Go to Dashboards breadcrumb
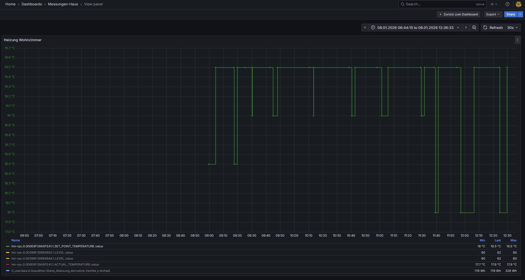Viewport: 525px width, 280px height. click(32, 4)
